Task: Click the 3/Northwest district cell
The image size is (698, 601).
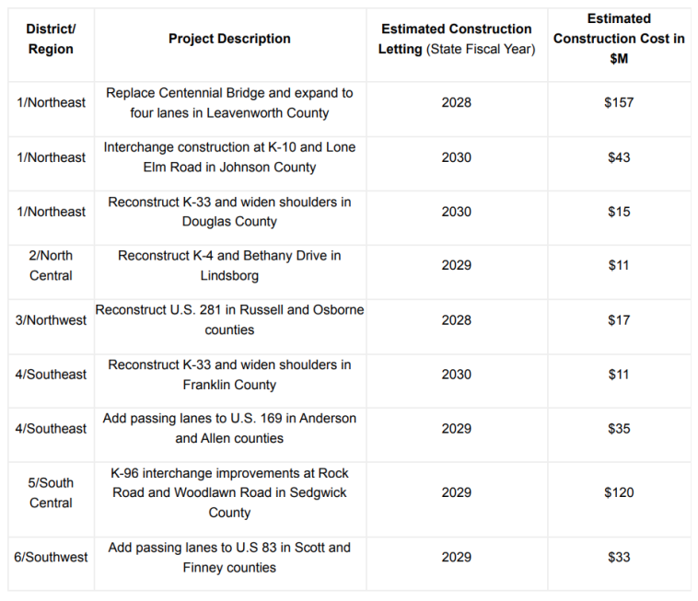Action: 51,320
